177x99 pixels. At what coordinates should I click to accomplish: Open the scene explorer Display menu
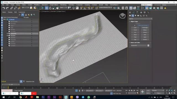pyautogui.click(x=10, y=12)
